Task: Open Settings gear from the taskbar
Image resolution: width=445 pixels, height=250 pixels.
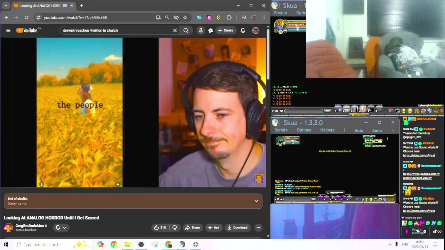Action: pyautogui.click(x=195, y=244)
